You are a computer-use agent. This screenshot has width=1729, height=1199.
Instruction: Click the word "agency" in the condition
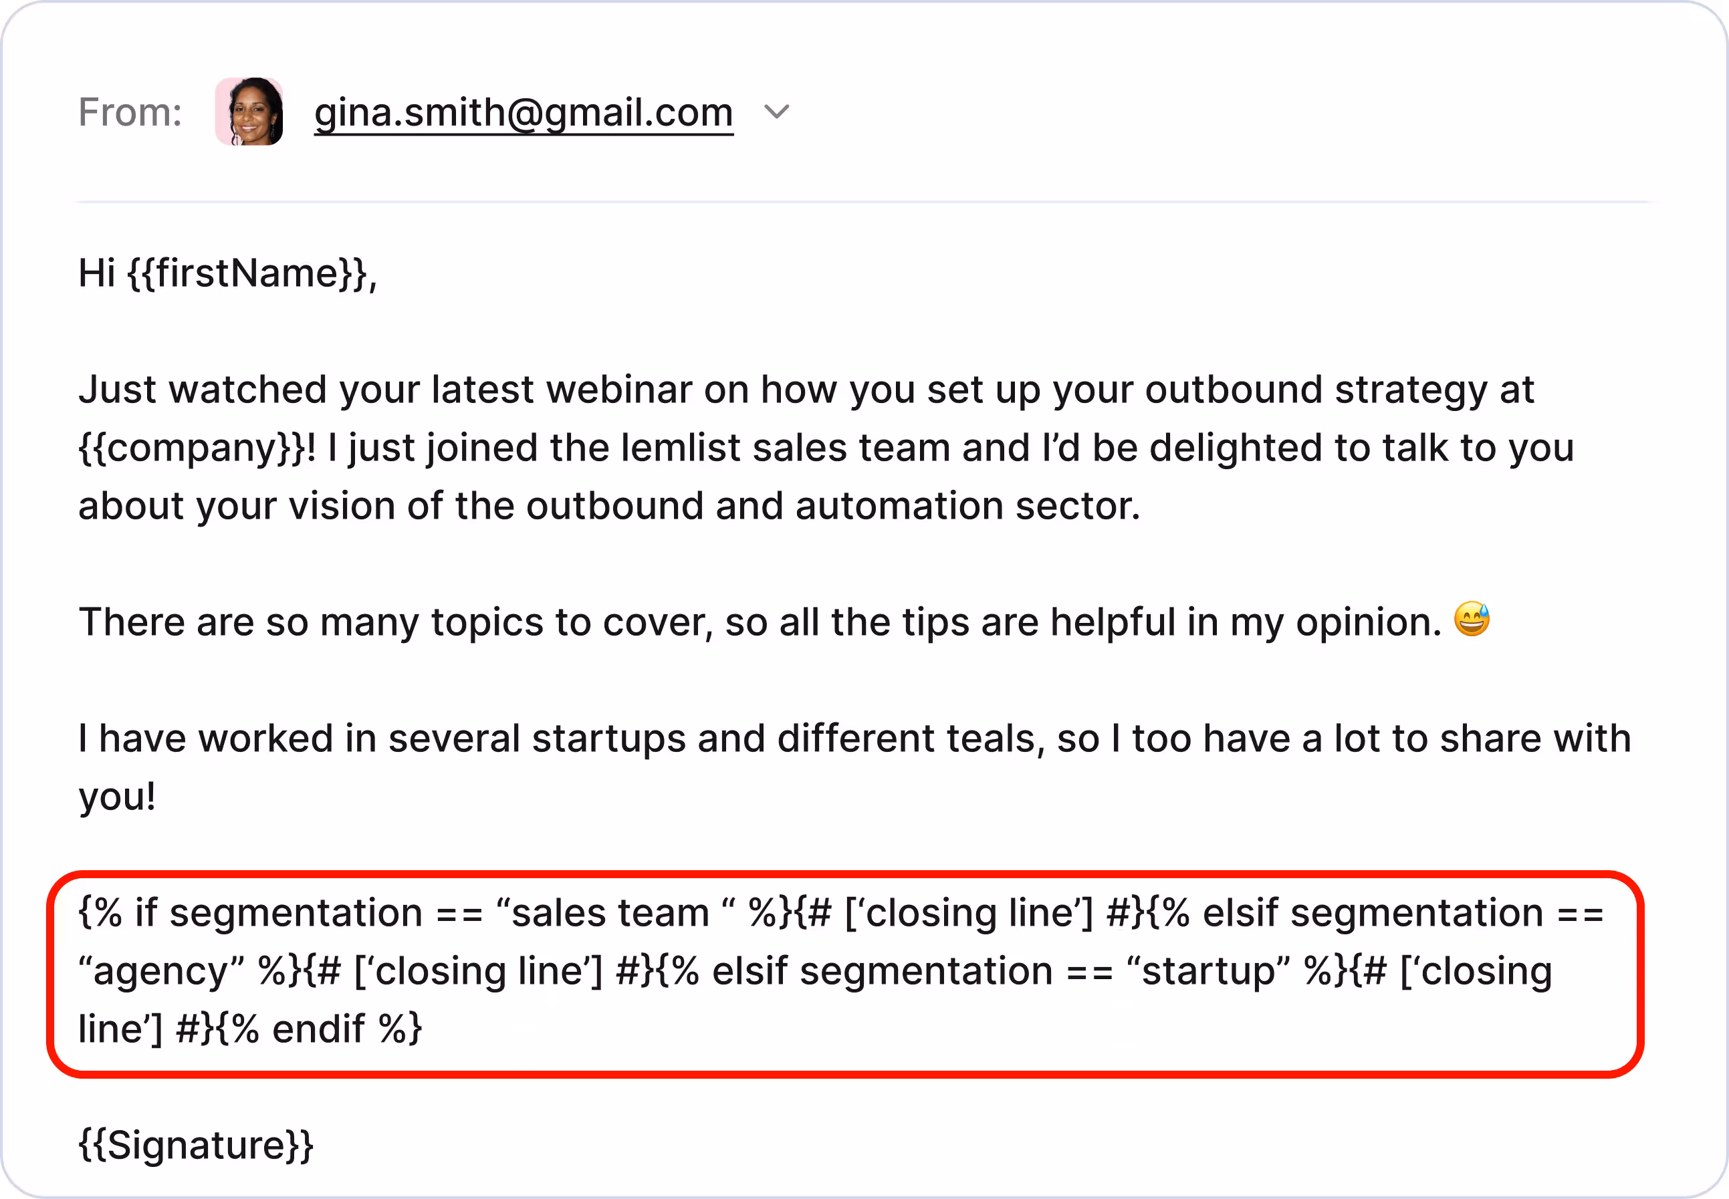(x=159, y=971)
